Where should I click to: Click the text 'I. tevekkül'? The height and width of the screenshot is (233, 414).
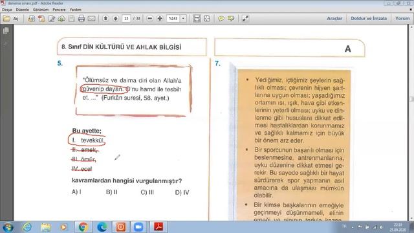[x=88, y=140]
